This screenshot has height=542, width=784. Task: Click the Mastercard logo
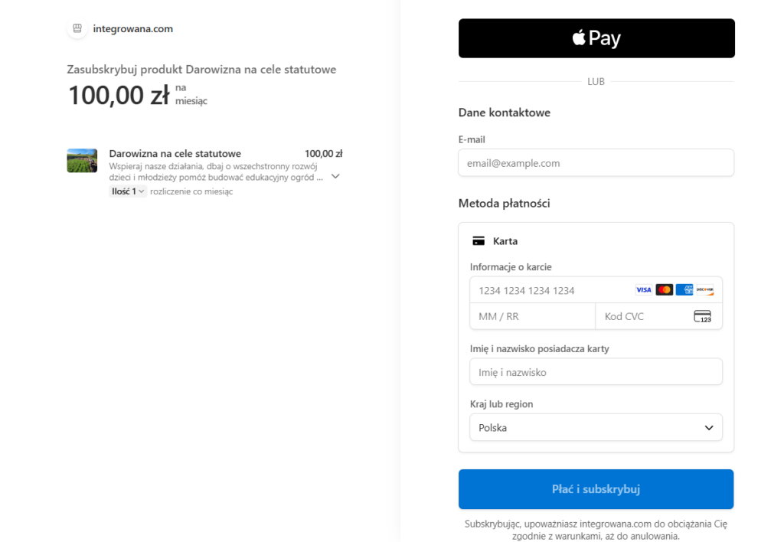(664, 290)
